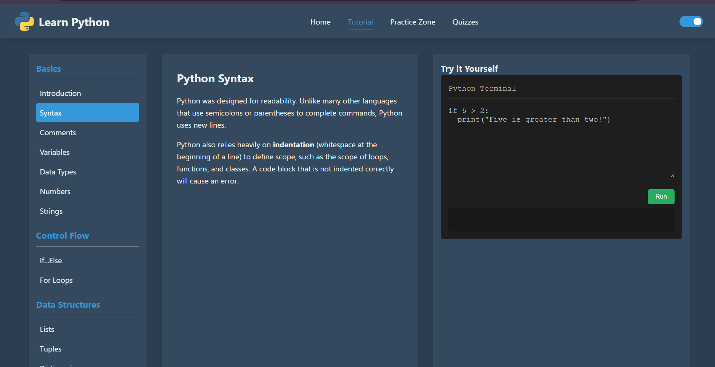Click the Python logo icon
715x367 pixels.
point(25,22)
